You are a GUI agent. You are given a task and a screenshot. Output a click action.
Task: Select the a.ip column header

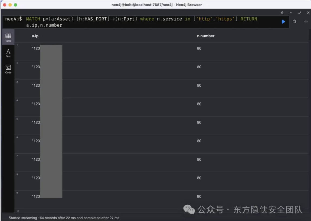(35, 36)
